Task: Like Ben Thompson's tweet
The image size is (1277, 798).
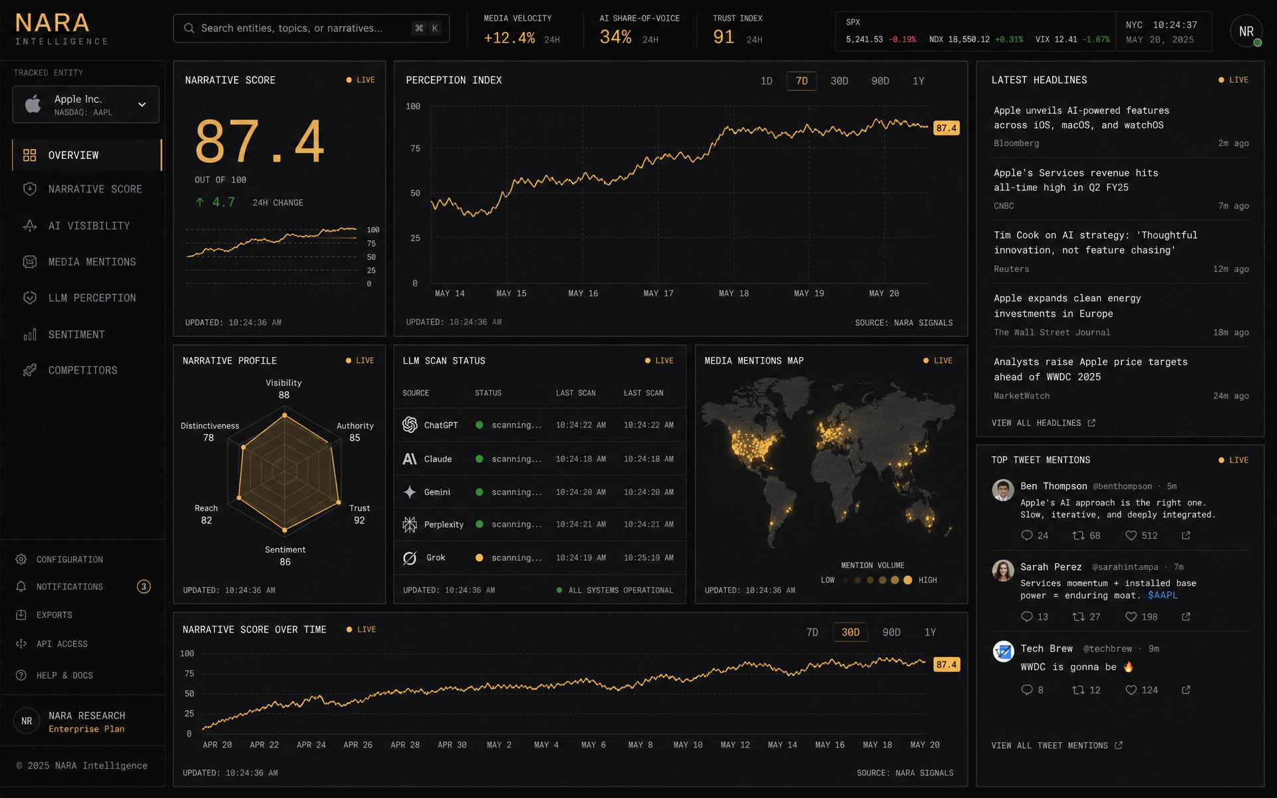Action: (1131, 535)
